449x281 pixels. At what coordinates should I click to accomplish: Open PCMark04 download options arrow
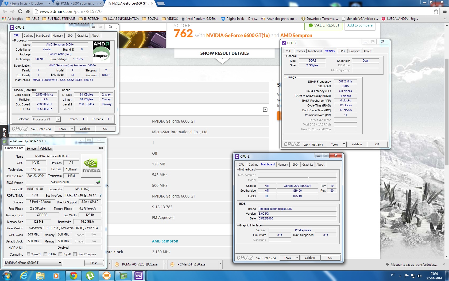click(x=220, y=264)
